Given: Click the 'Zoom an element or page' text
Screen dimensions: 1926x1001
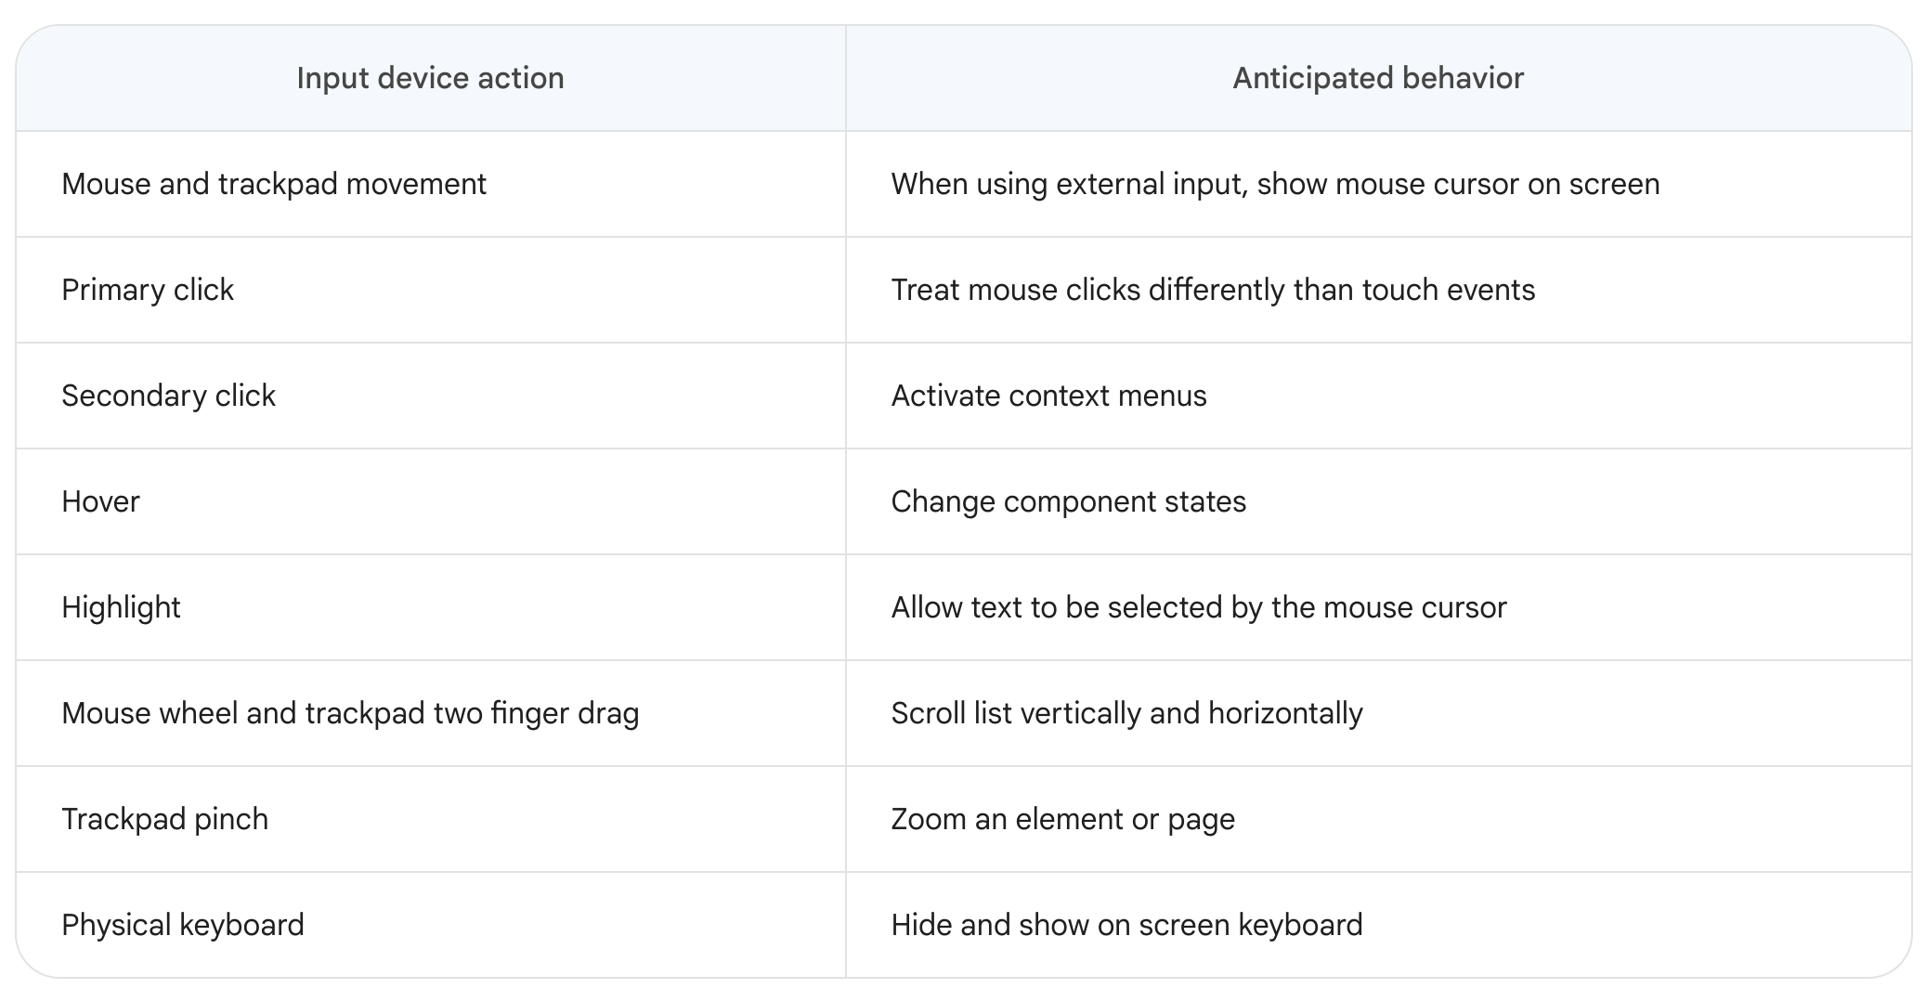Looking at the screenshot, I should click(1062, 819).
